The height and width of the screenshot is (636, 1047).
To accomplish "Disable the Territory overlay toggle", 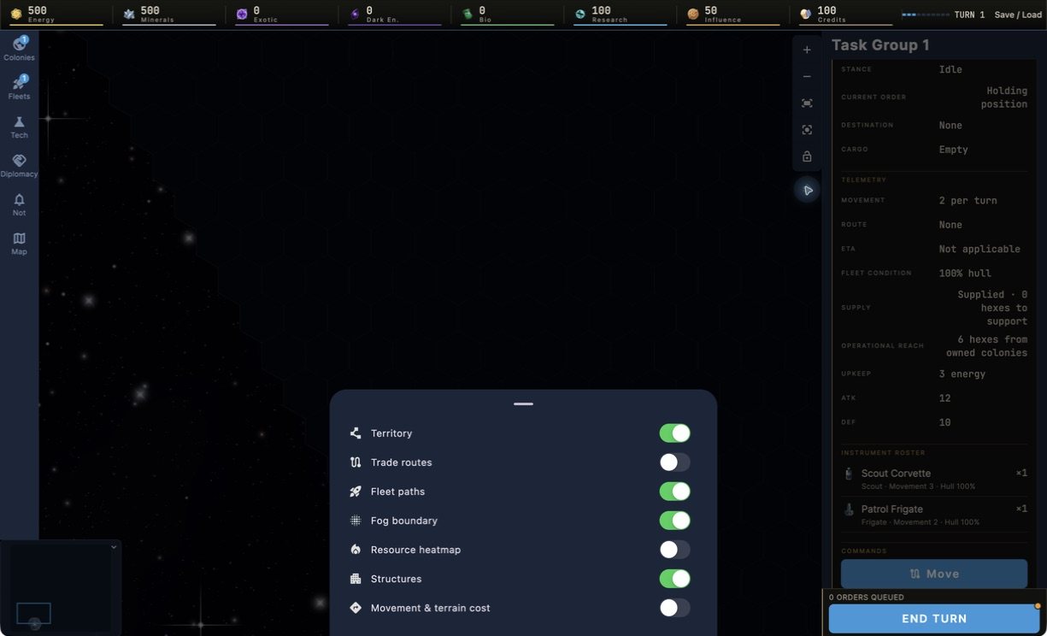I will pyautogui.click(x=674, y=433).
